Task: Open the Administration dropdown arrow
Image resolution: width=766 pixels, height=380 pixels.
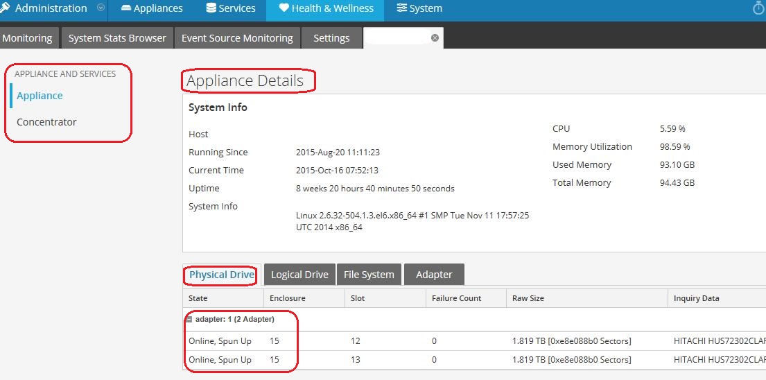Action: coord(101,8)
